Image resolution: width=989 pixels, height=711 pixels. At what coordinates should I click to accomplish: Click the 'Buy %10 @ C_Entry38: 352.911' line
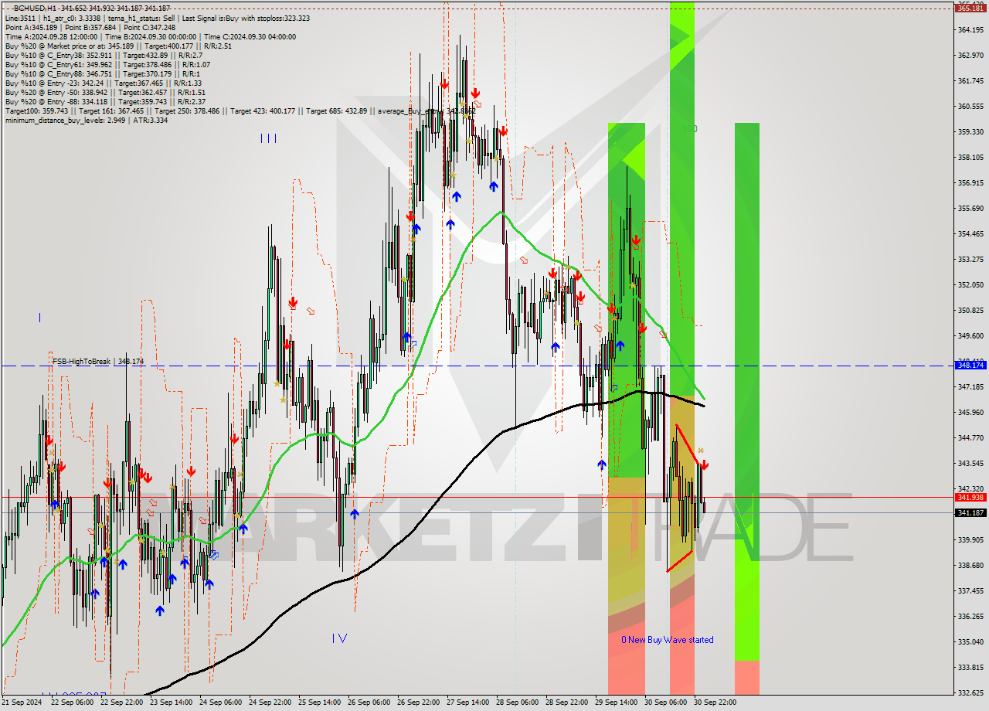pos(104,55)
